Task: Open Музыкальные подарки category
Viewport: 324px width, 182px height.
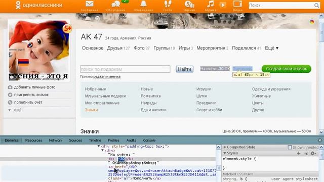Action: coord(106,96)
